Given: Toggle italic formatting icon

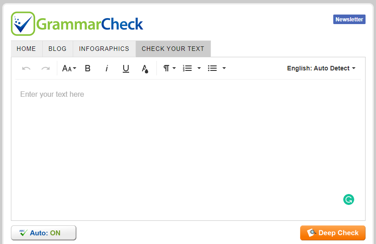Looking at the screenshot, I should point(107,68).
